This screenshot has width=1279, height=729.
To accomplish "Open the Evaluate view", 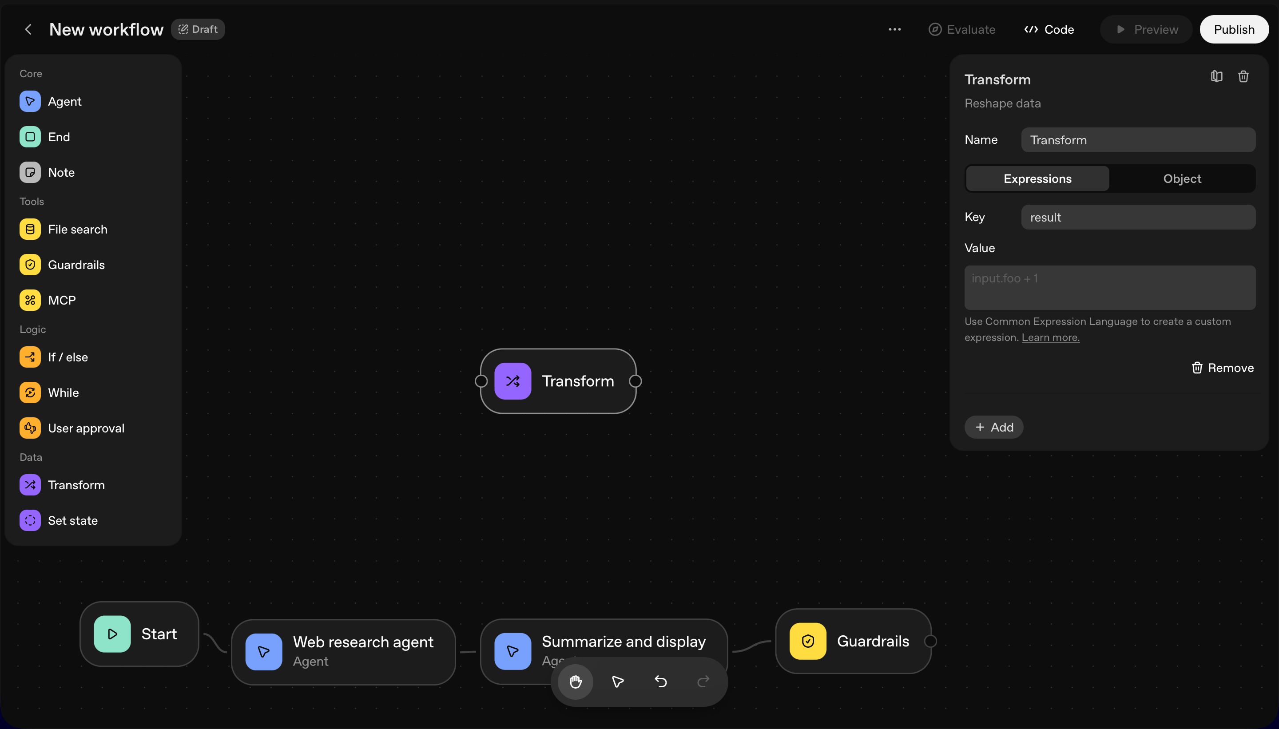I will [962, 30].
